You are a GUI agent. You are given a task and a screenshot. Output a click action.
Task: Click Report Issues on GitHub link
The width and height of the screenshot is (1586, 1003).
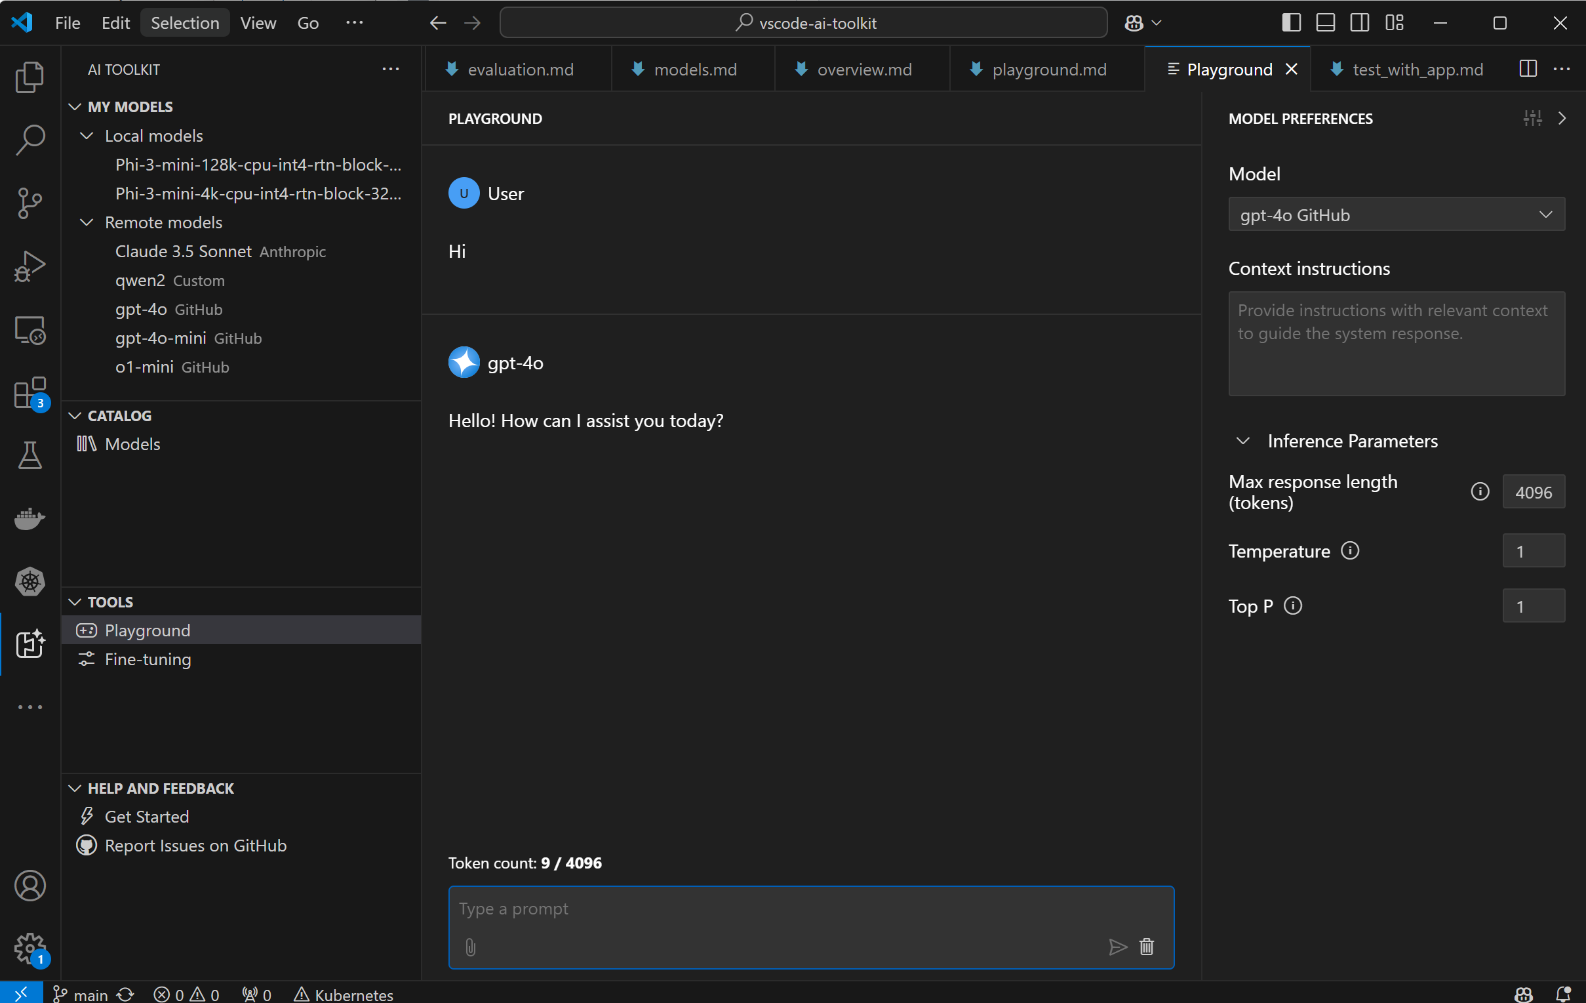pos(195,846)
